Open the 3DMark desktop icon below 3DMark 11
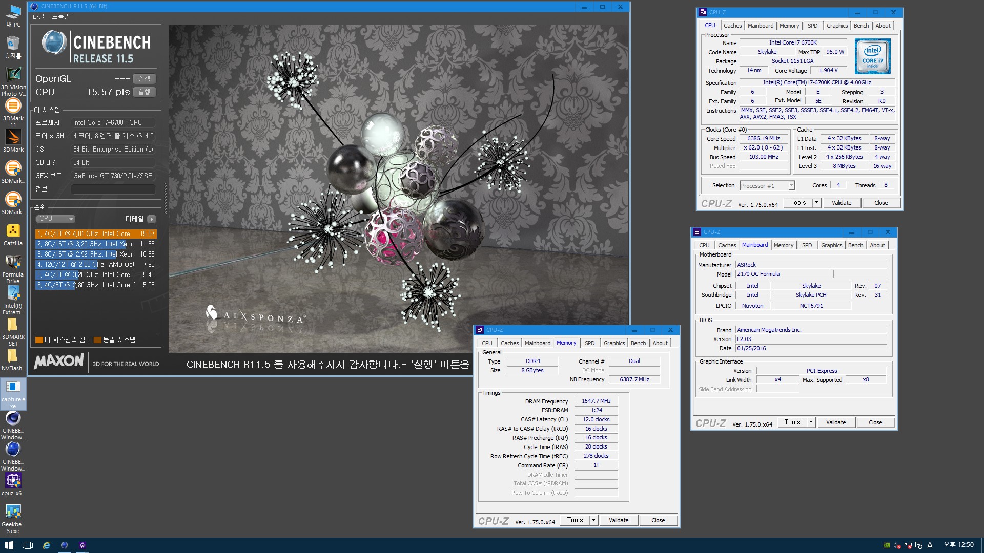Viewport: 984px width, 553px height. [x=13, y=141]
